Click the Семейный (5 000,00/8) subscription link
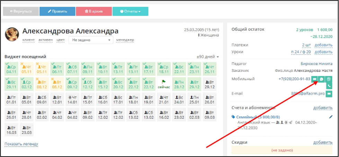Viewport: 339px width, 157px height. (258, 117)
